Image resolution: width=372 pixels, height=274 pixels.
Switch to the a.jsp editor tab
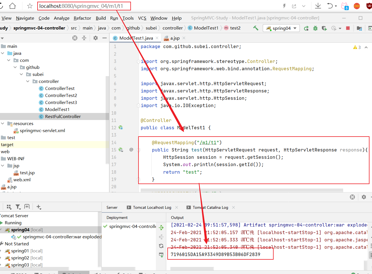tap(175, 38)
